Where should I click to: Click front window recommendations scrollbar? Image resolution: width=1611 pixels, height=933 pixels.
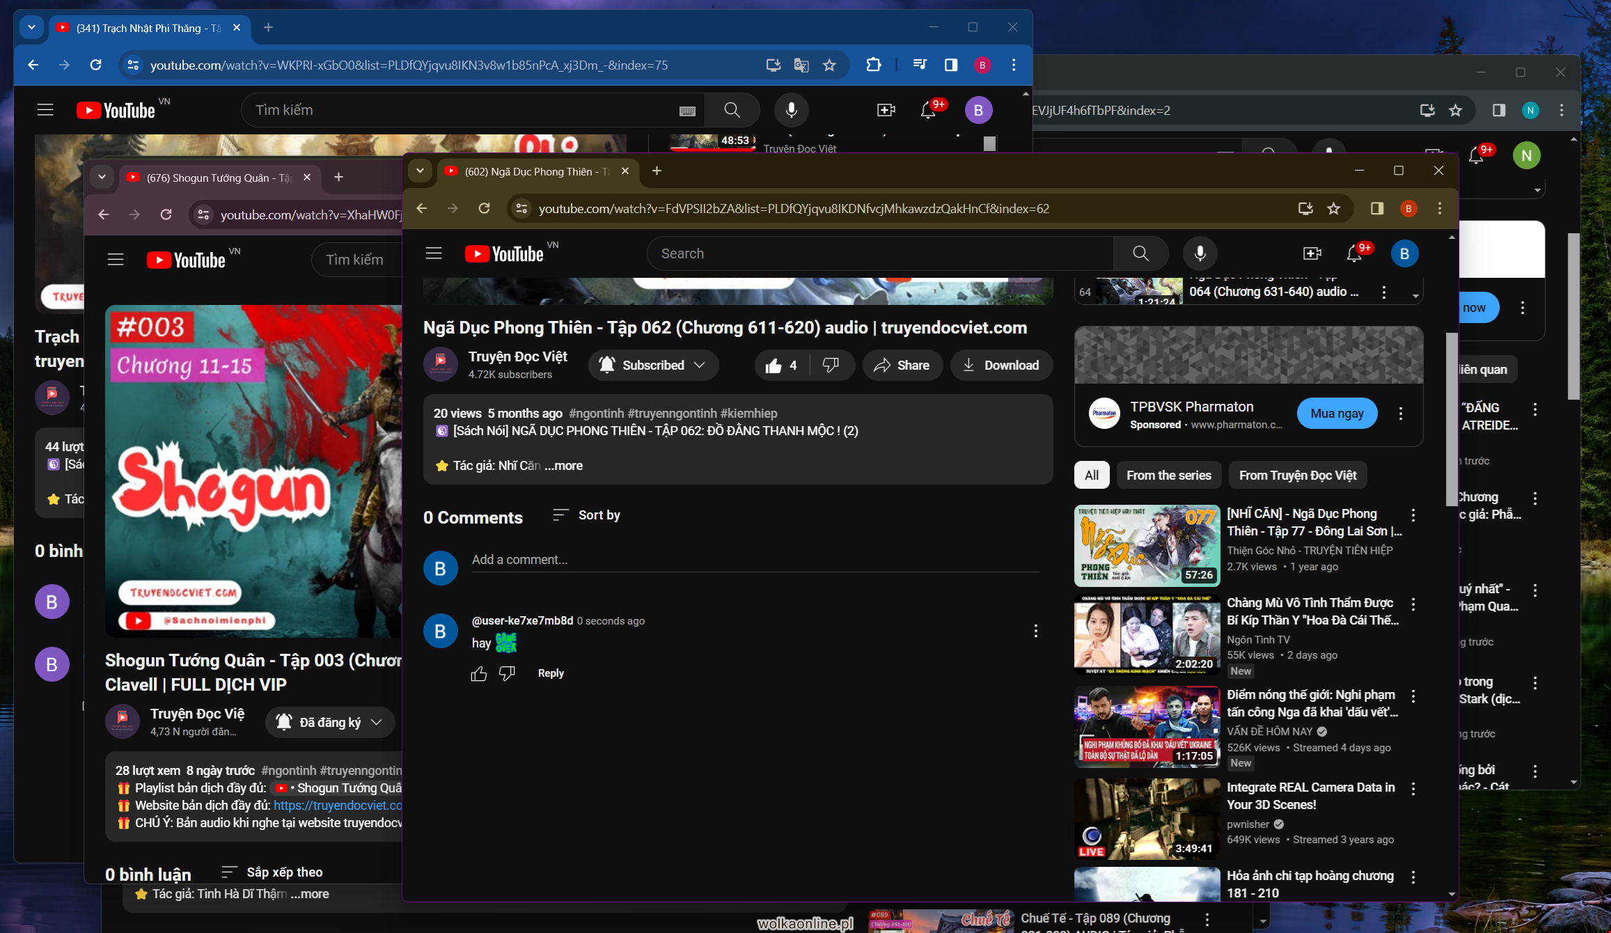click(1452, 418)
